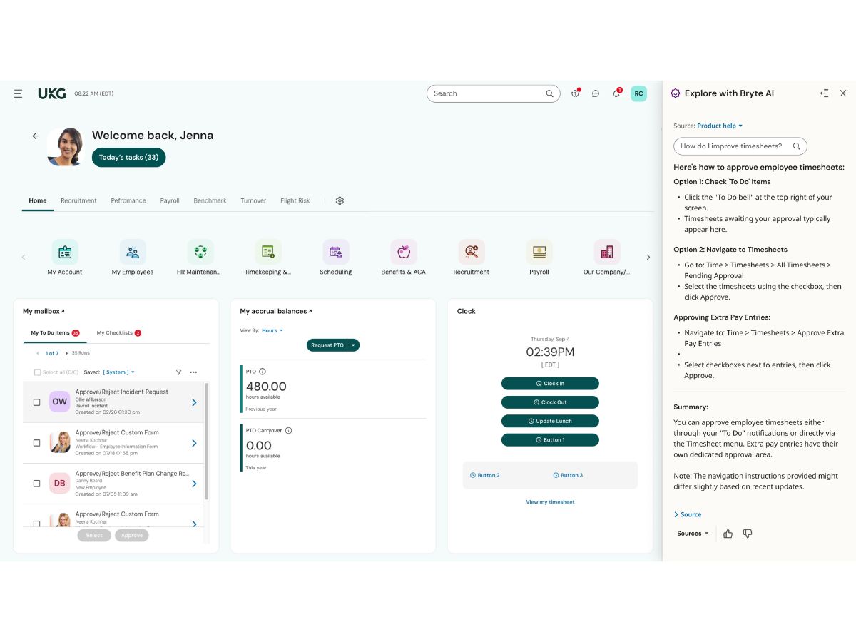Open the chat messages icon
Screen dimensions: 856x642
pyautogui.click(x=596, y=93)
